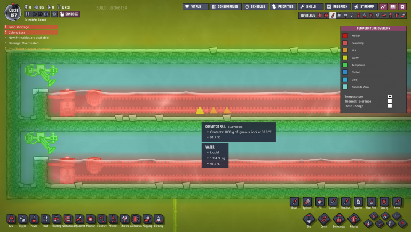The image size is (411, 232).
Task: Show the Materials overlay
Action: click(339, 16)
